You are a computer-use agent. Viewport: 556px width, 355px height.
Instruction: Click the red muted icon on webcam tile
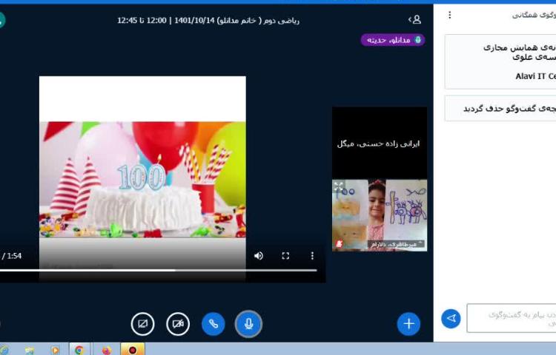[339, 244]
